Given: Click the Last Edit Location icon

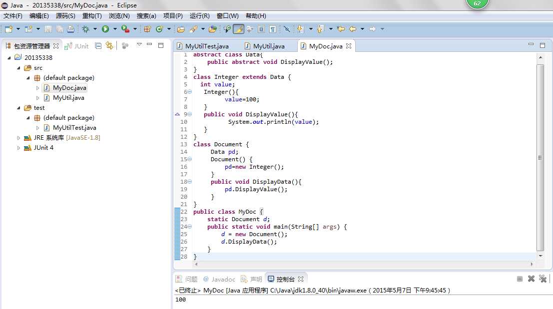Looking at the screenshot, I should pos(341,29).
